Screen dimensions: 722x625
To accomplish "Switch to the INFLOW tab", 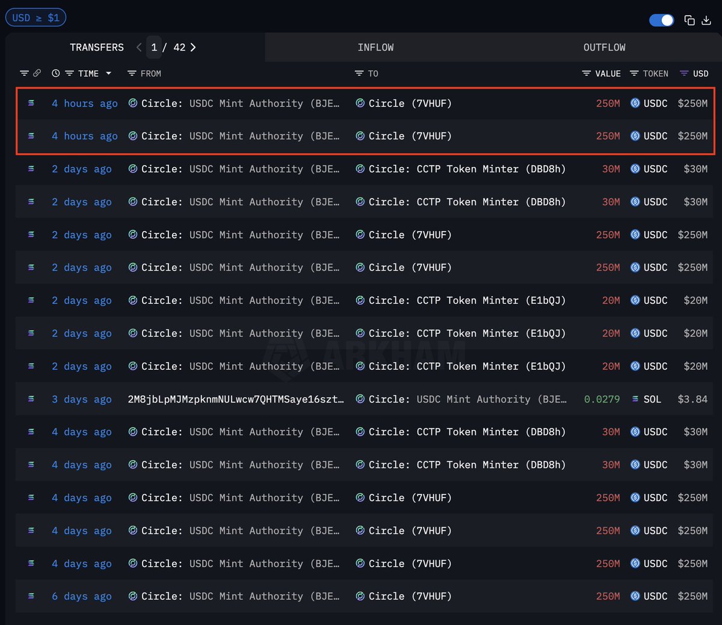I will 375,48.
